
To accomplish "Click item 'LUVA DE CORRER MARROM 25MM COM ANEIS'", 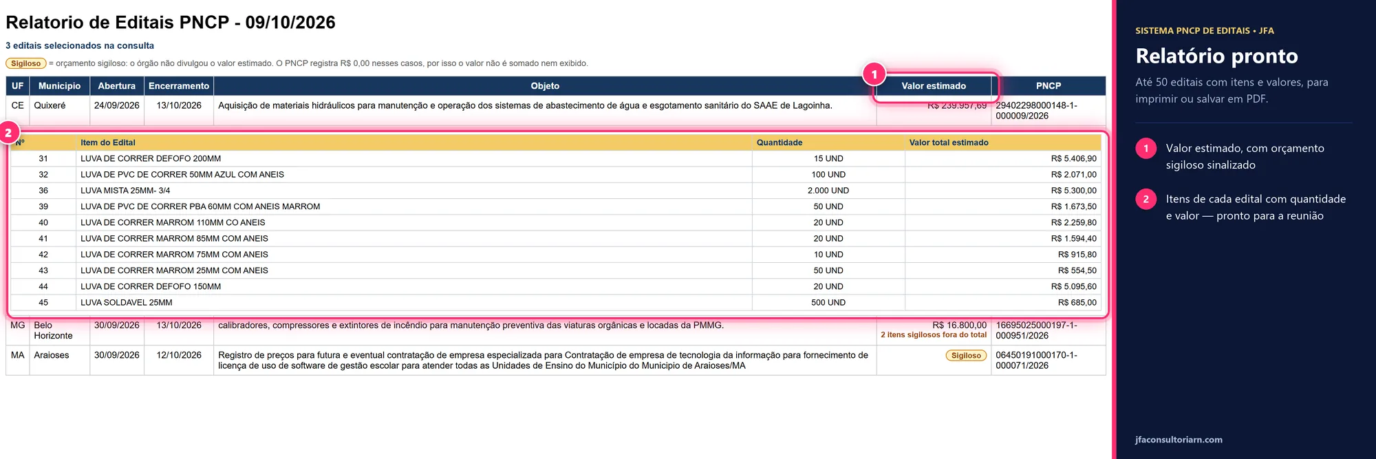I will coord(174,270).
